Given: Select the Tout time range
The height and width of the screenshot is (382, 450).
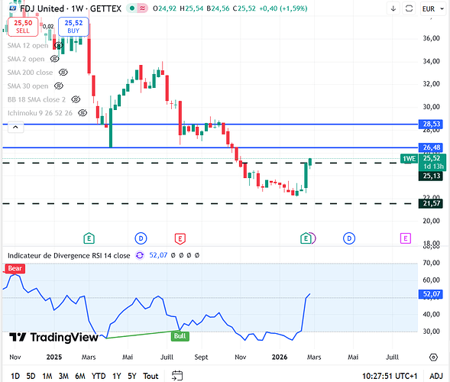Looking at the screenshot, I should coord(151,376).
